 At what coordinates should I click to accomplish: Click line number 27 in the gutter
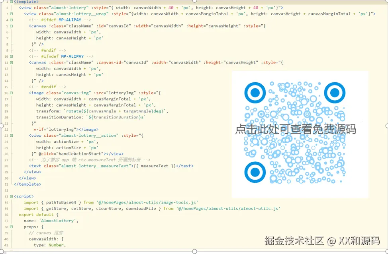[x=6, y=160]
